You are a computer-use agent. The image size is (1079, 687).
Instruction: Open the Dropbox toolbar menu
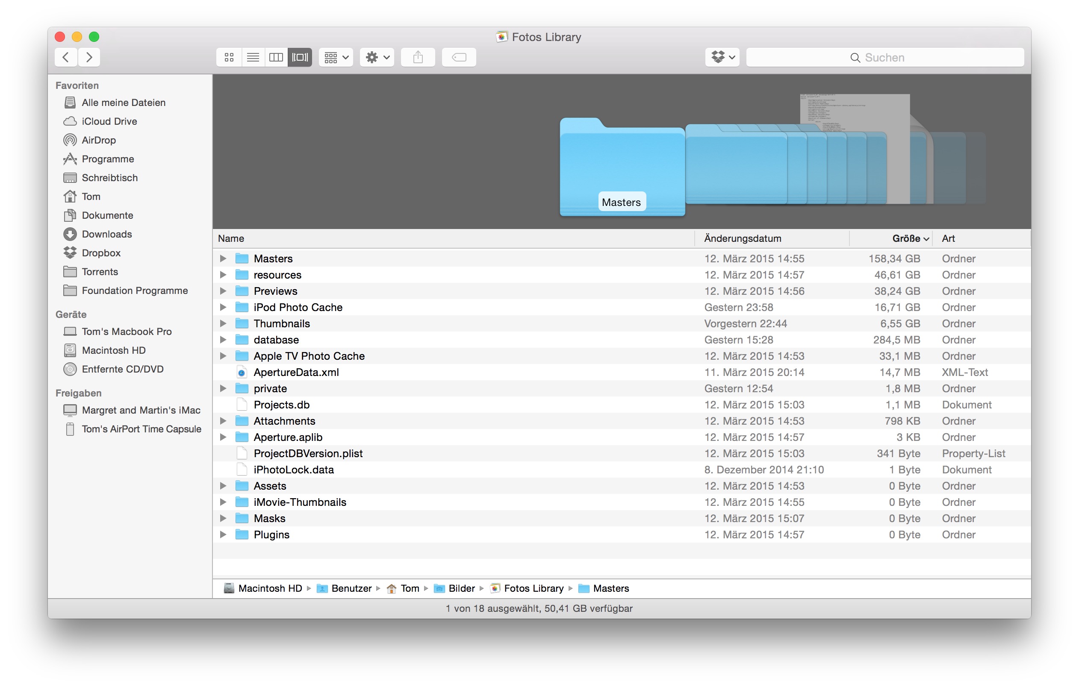722,57
